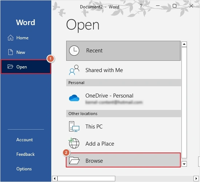This screenshot has height=182, width=200.
Task: Click the OneDrive cloud icon
Action: tap(74, 98)
